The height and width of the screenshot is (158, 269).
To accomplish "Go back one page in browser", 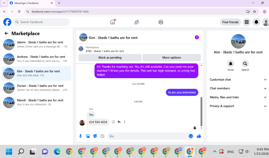I will click(4, 12).
